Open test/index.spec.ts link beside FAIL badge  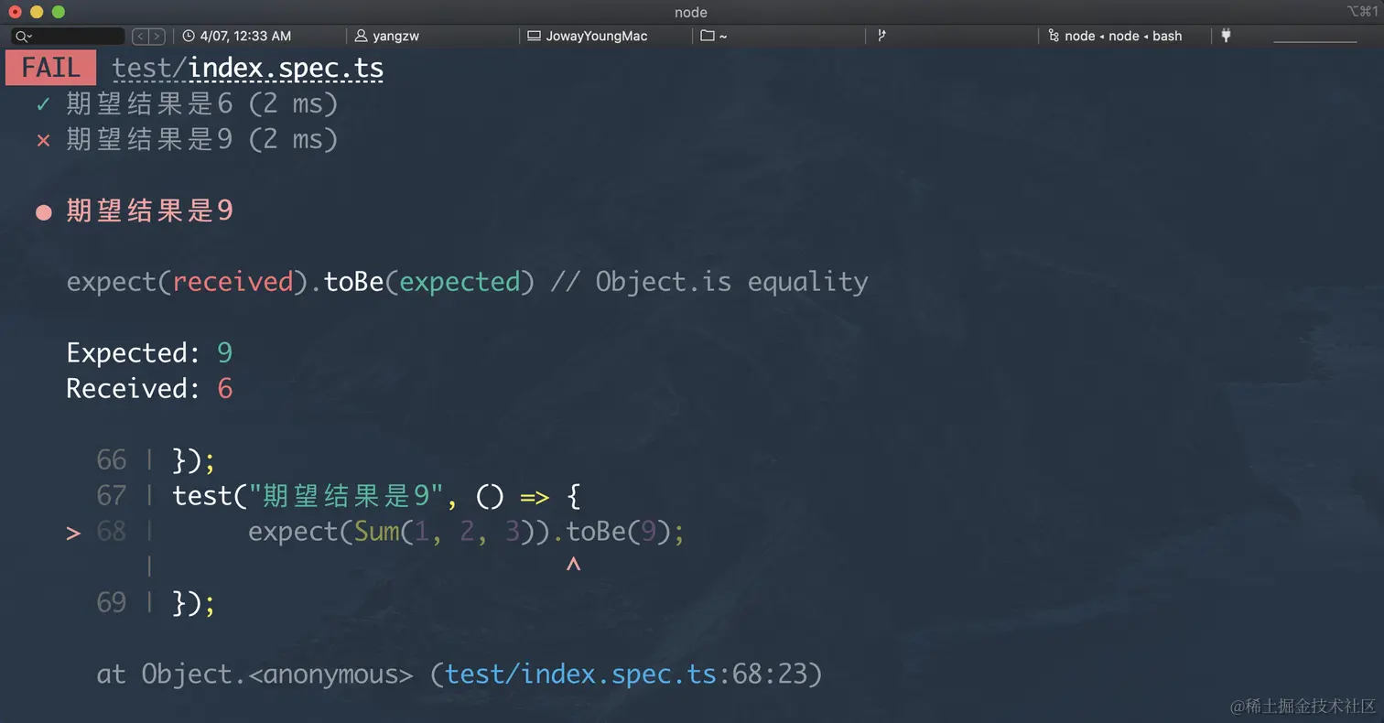click(x=247, y=69)
